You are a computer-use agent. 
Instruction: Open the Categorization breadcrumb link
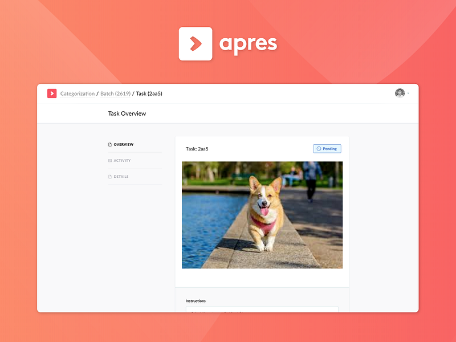click(x=78, y=93)
